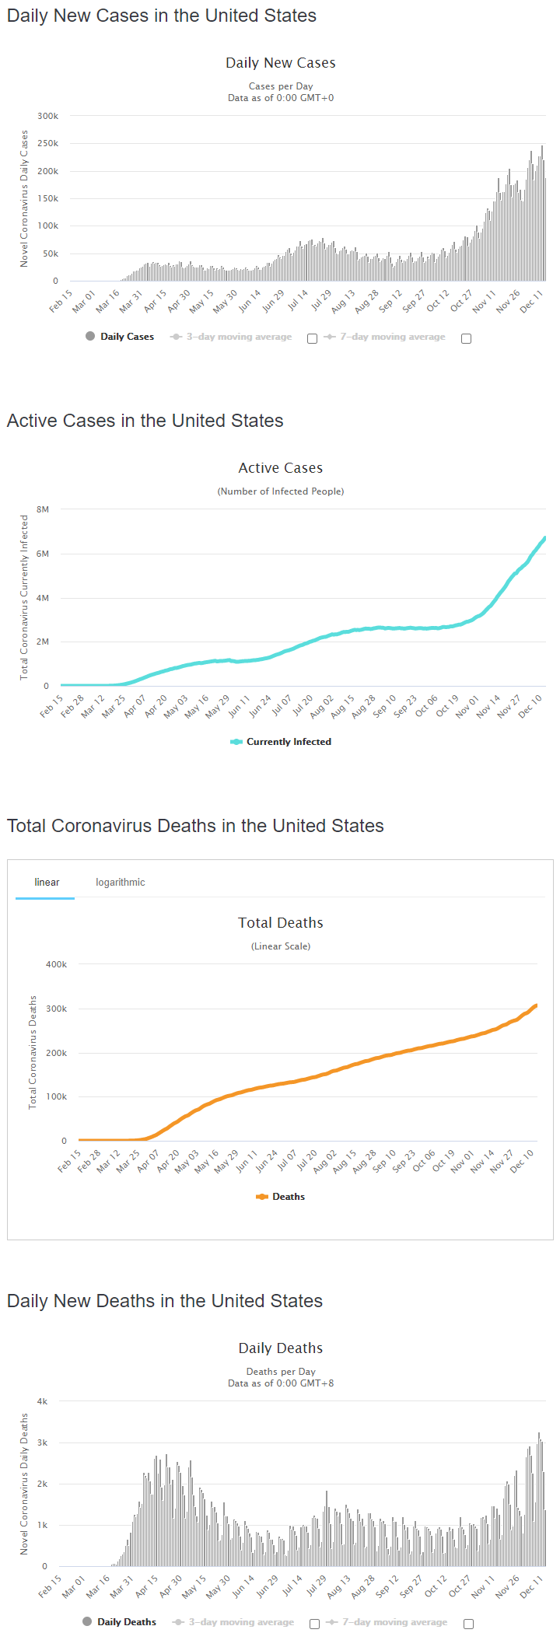Hide the Currently Infected series via its label
Screen dimensions: 560x1640
pyautogui.click(x=289, y=742)
